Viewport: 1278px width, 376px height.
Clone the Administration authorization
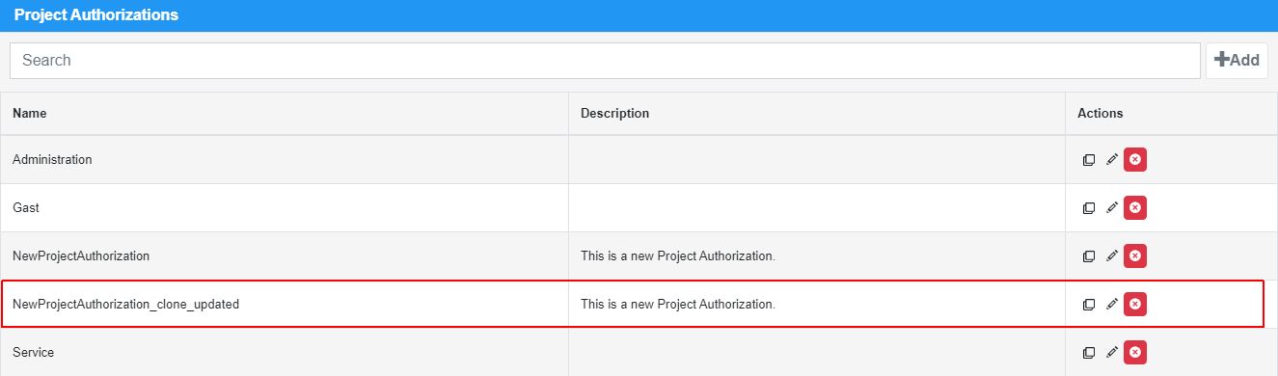tap(1089, 160)
